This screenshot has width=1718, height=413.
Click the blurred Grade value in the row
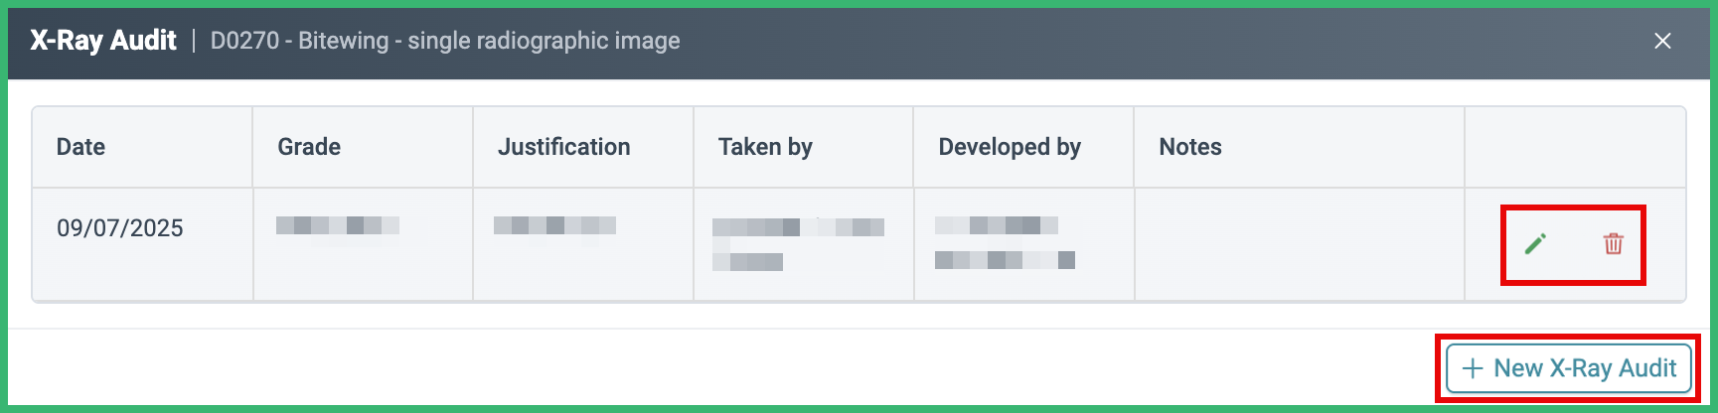point(338,225)
